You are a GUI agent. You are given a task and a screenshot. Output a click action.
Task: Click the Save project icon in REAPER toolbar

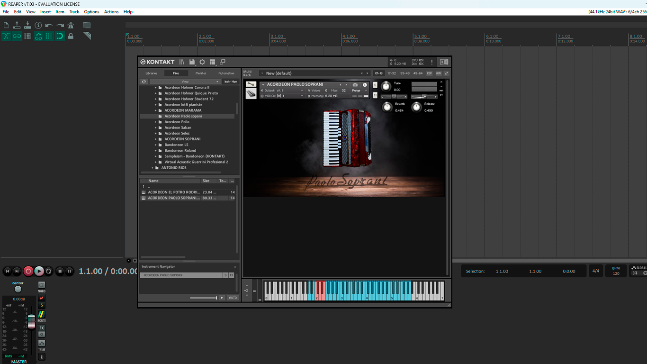point(27,25)
